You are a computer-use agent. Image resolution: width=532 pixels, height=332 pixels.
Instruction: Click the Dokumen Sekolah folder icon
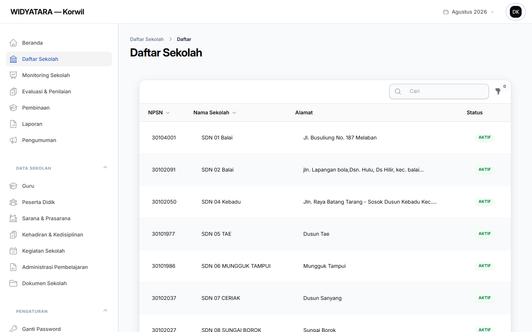click(13, 283)
